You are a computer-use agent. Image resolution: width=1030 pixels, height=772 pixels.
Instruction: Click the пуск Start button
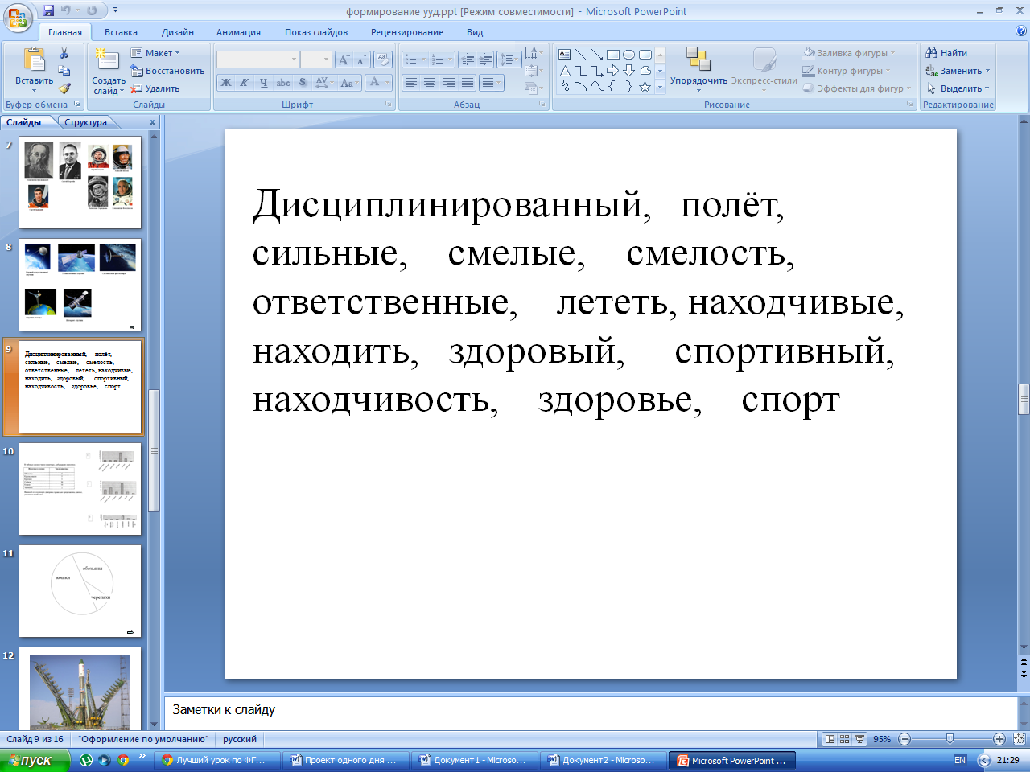(30, 760)
